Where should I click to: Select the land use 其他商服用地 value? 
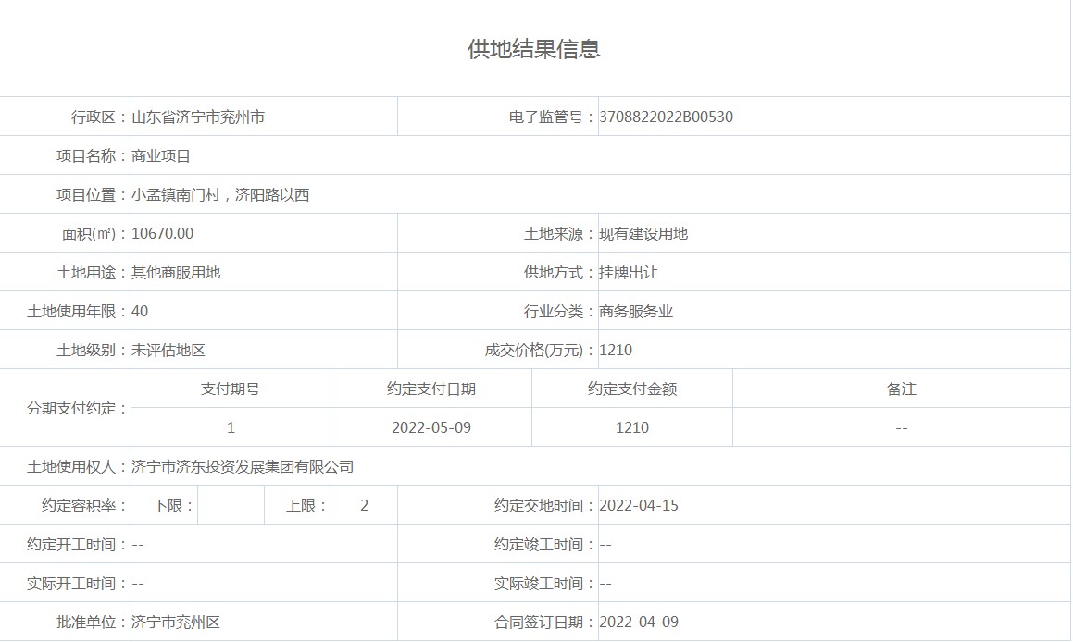click(176, 273)
